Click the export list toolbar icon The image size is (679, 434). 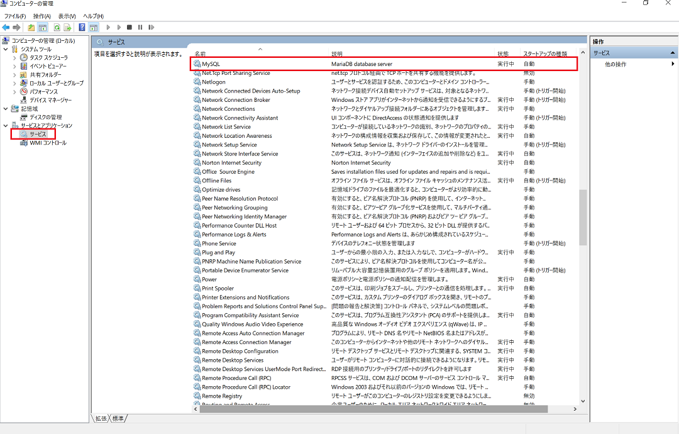click(x=67, y=28)
